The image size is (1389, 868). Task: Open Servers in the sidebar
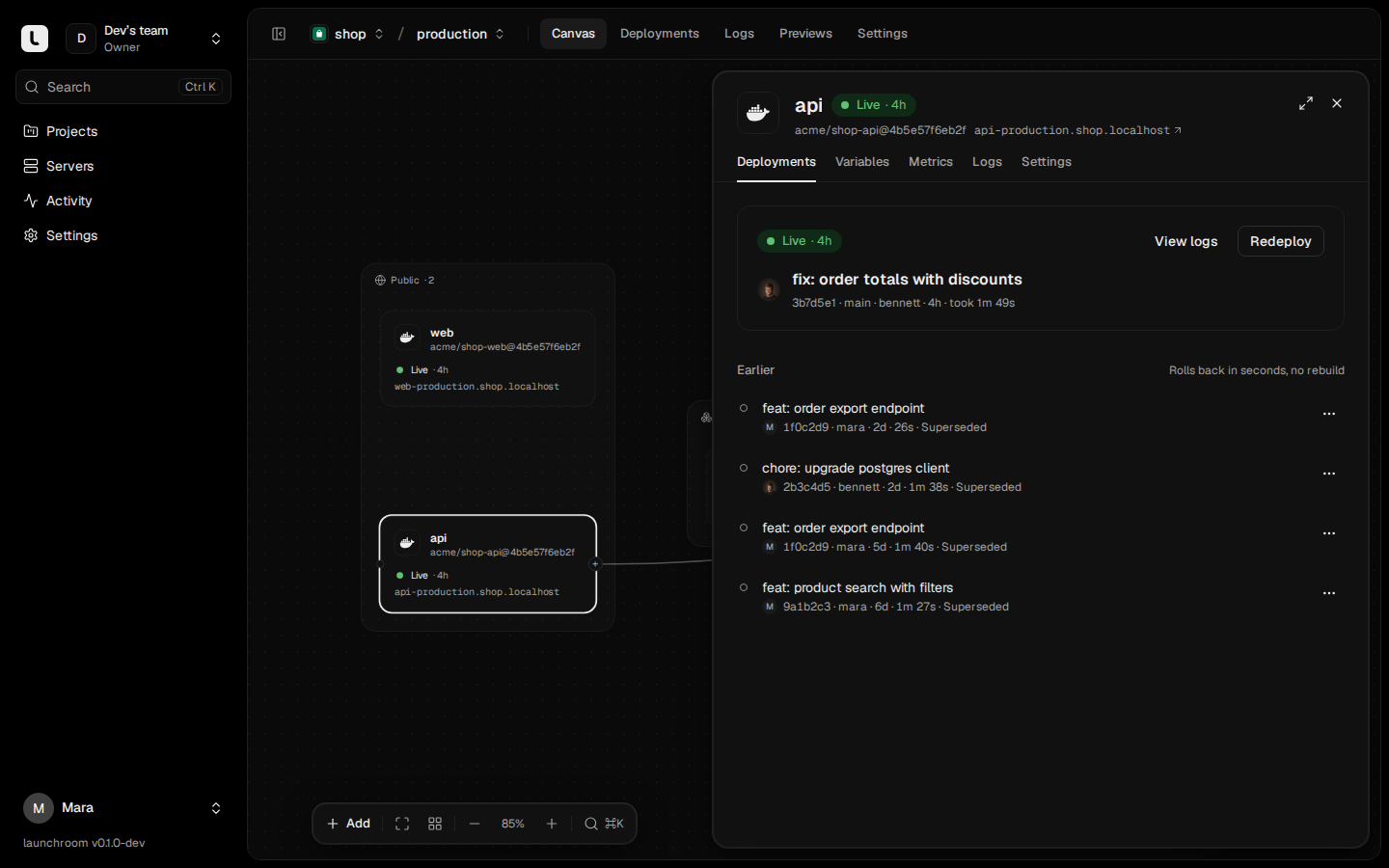tap(123, 166)
